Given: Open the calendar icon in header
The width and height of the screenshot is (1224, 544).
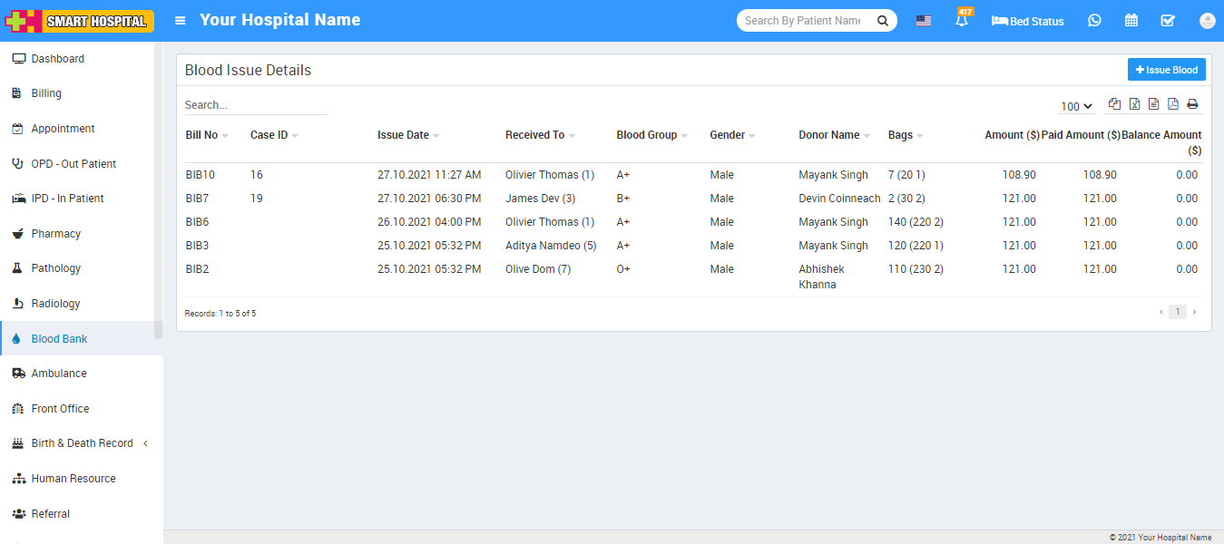Looking at the screenshot, I should [1131, 21].
